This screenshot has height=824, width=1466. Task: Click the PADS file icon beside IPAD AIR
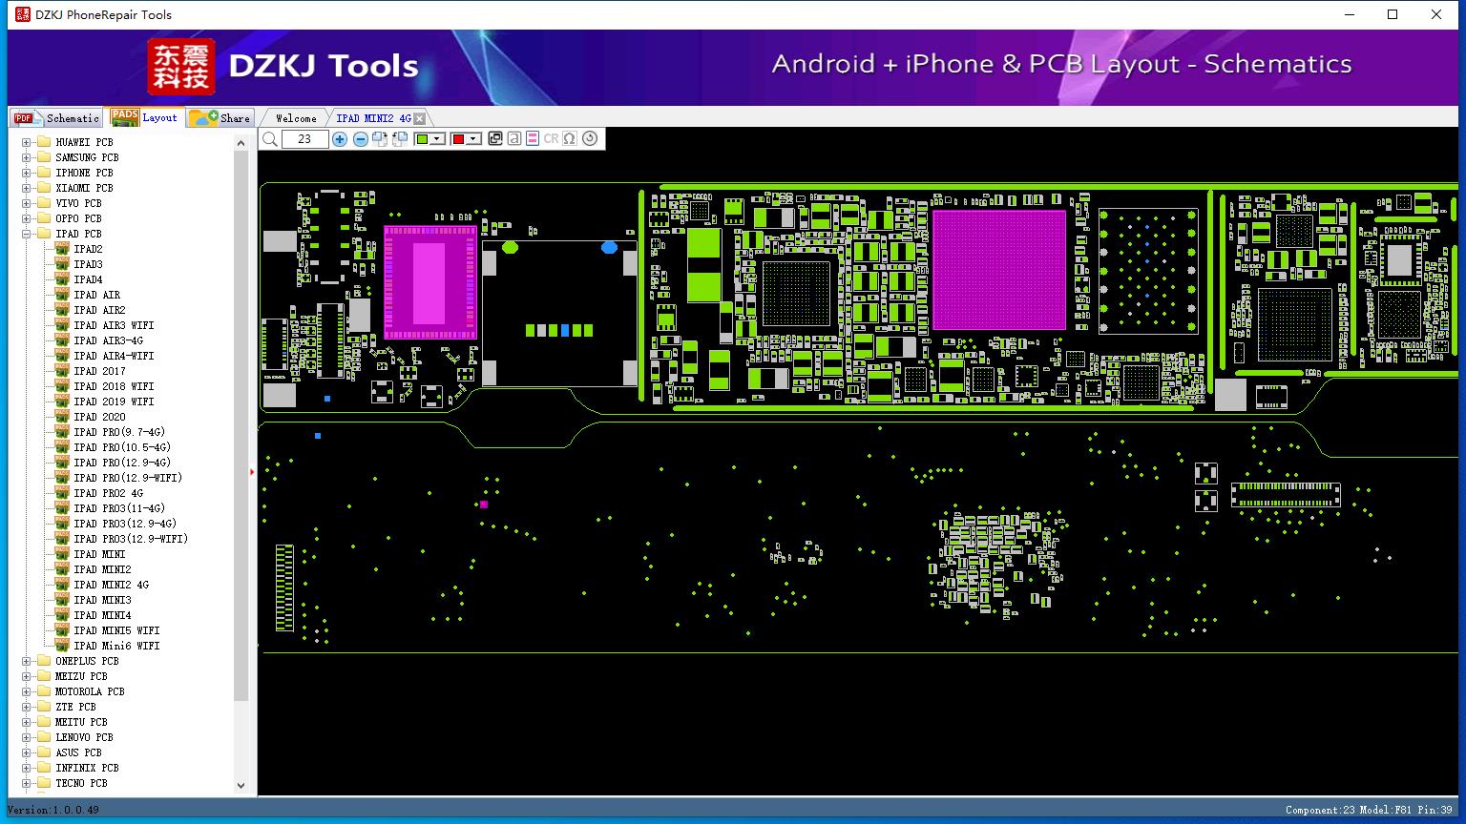62,295
